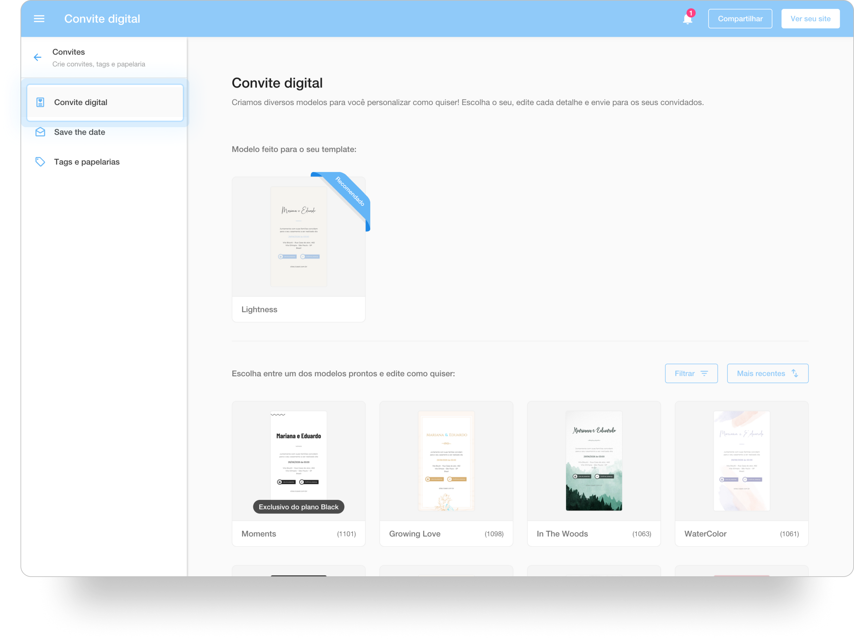The width and height of the screenshot is (854, 642).
Task: Select the Save the date envelope icon
Action: pyautogui.click(x=41, y=132)
